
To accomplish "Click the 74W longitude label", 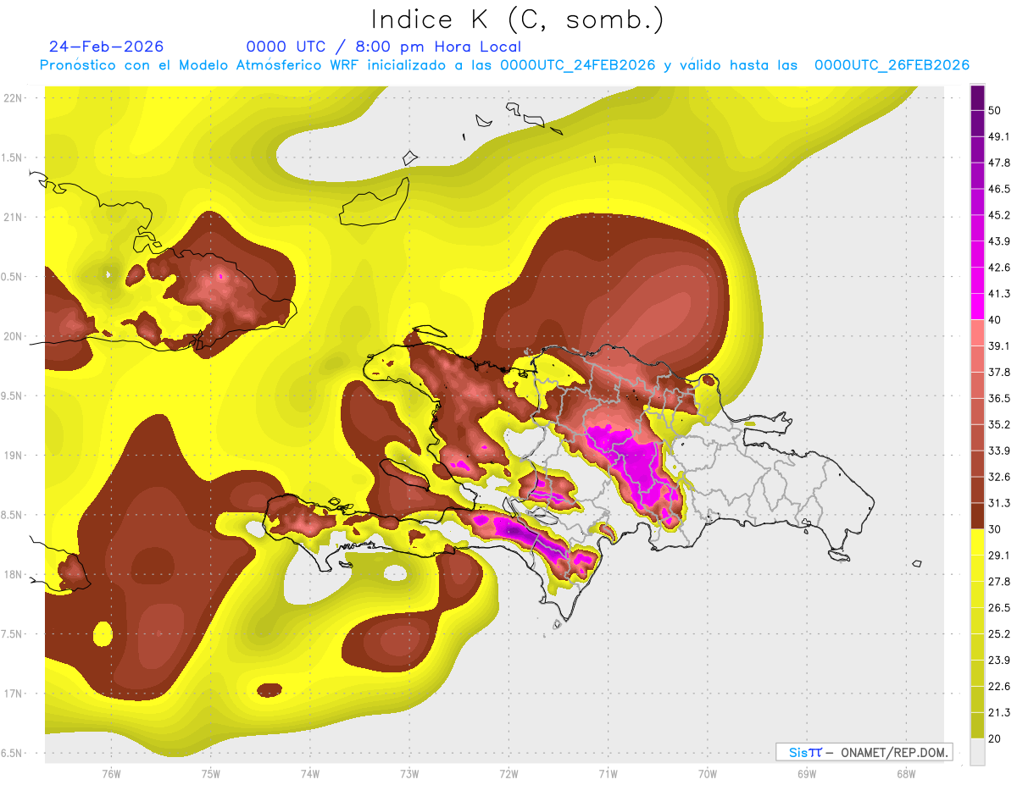I will (310, 773).
